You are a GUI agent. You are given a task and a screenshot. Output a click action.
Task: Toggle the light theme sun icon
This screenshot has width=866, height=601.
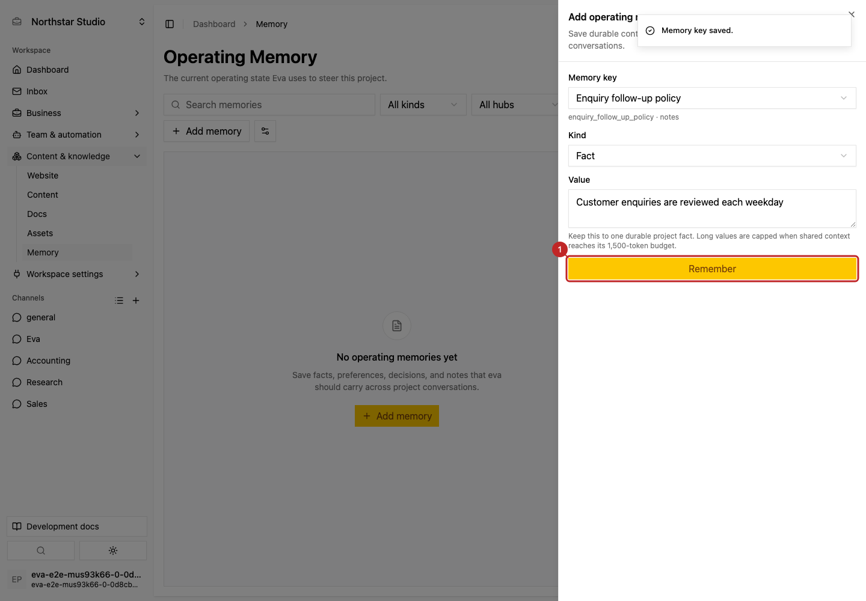click(x=113, y=551)
